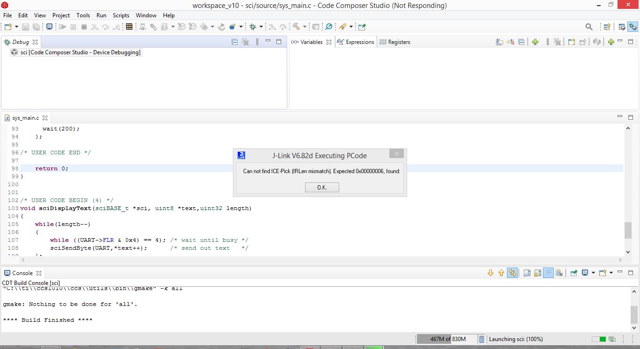Image resolution: width=640 pixels, height=349 pixels.
Task: Click the Collapse All icon in Variables view
Action: coord(521,42)
